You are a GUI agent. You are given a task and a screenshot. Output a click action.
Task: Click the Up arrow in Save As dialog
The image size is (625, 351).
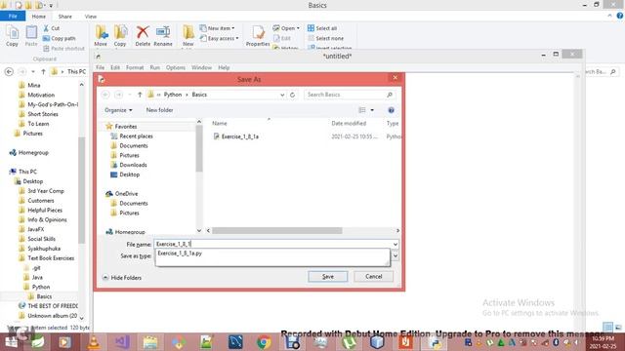pyautogui.click(x=140, y=95)
